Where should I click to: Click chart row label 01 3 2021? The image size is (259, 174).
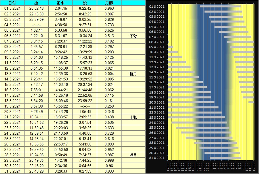pyautogui.click(x=157, y=7)
